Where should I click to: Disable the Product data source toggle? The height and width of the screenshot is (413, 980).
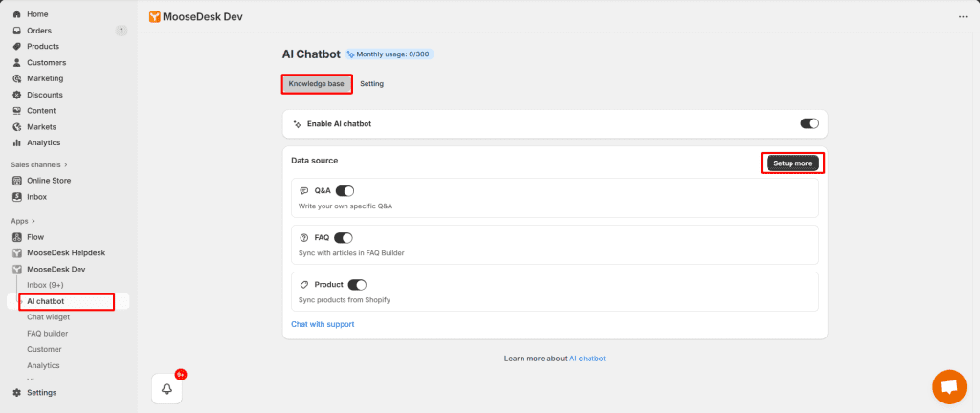pyautogui.click(x=358, y=285)
